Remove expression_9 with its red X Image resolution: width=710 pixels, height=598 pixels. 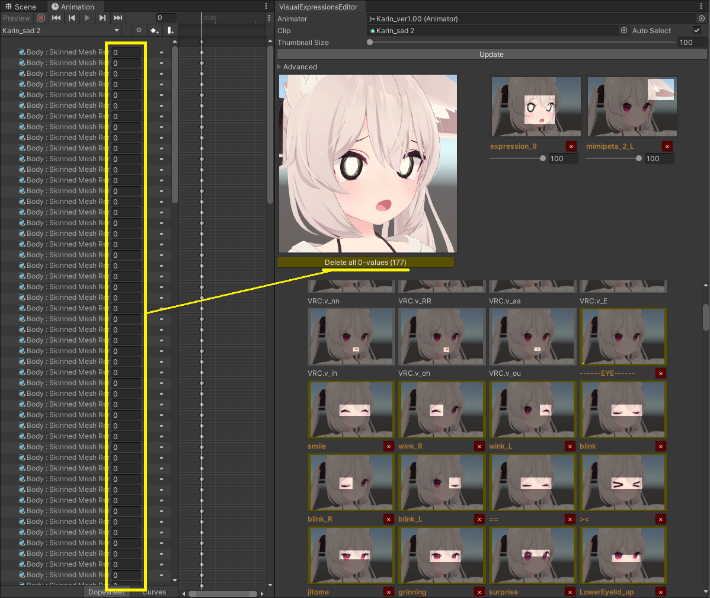tap(571, 146)
